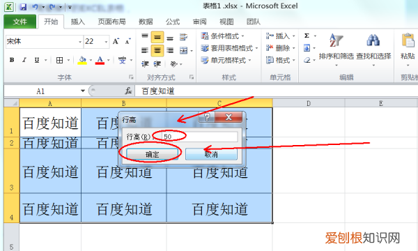Screen dimensions: 418x251
Task: Open the font size 22 dropdown
Action: pyautogui.click(x=106, y=42)
